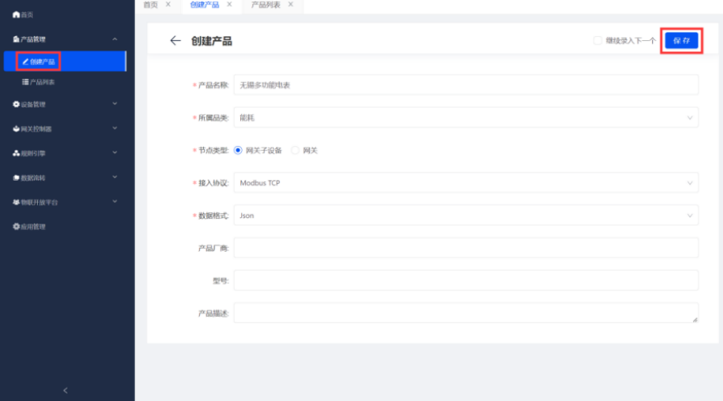Click the 数据流转 icon in sidebar
Screen dimensions: 723x401
coord(16,177)
